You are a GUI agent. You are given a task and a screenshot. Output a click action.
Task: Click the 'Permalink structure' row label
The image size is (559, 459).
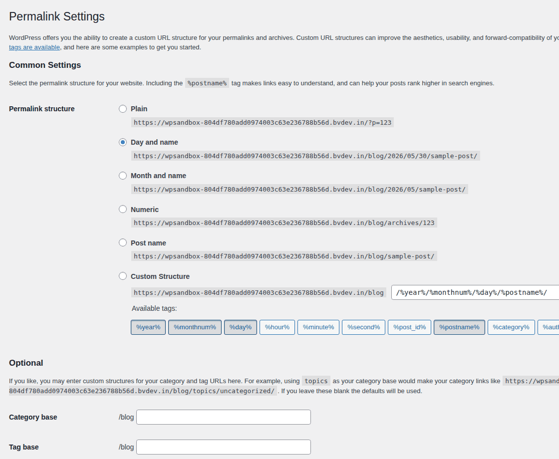coord(42,109)
